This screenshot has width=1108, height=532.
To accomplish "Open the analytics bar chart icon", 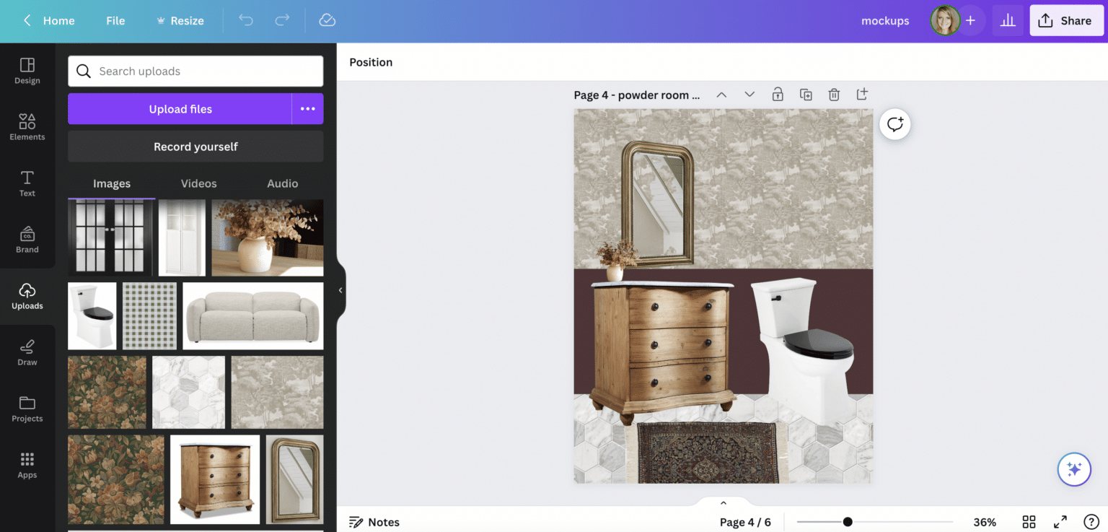I will pos(1008,20).
